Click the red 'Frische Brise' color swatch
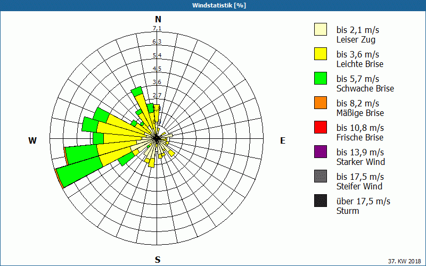 click(x=320, y=127)
